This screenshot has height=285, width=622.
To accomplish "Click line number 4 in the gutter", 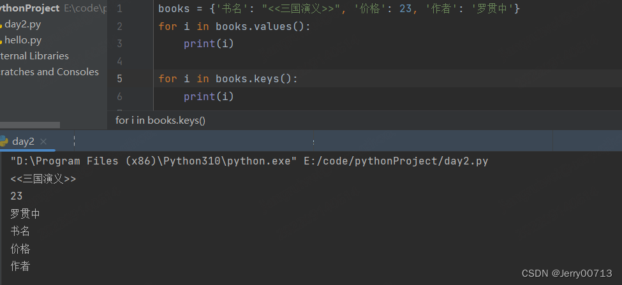I will point(119,61).
